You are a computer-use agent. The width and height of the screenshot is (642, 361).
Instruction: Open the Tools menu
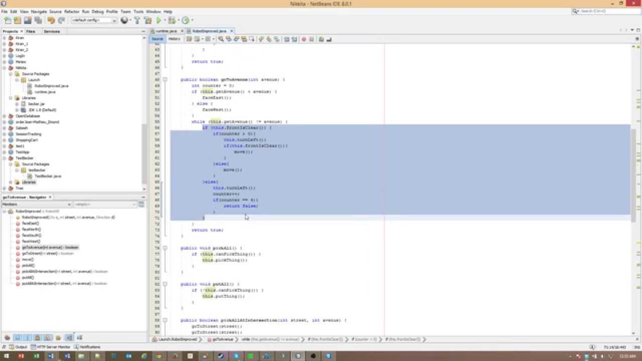click(138, 12)
